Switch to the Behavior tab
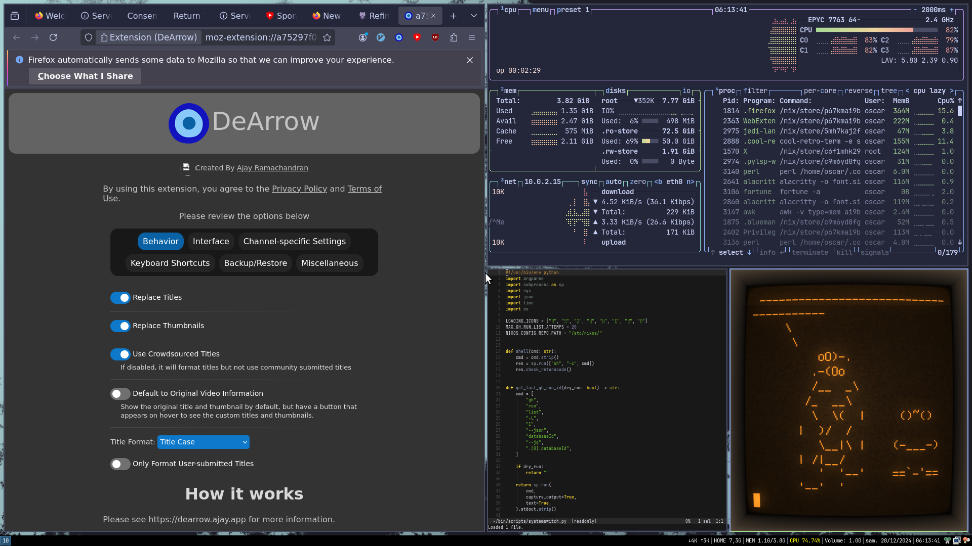The height and width of the screenshot is (546, 972). tap(160, 242)
